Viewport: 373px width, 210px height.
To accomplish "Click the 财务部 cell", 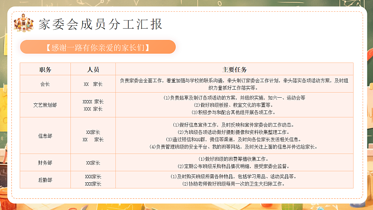I will (x=45, y=163).
